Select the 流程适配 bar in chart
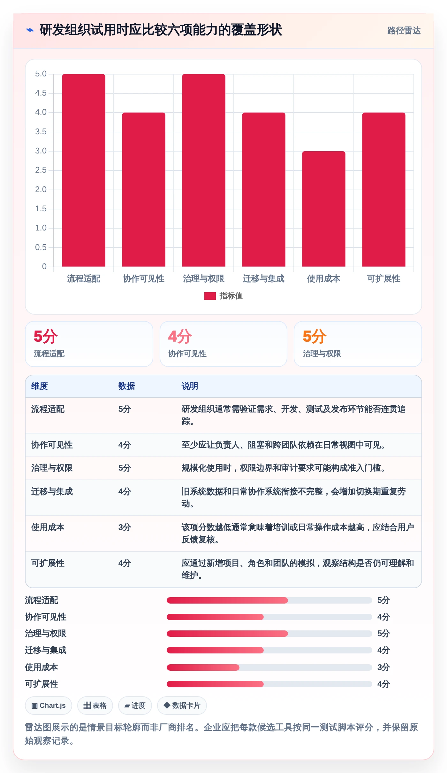 coord(84,170)
